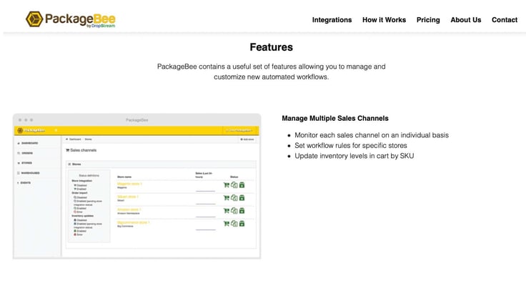This screenshot has width=526, height=296.
Task: Click the Status column header
Action: (234, 177)
